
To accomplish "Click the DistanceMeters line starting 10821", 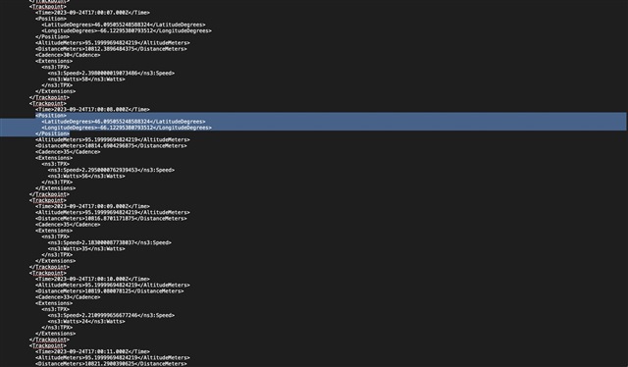I will coord(111,363).
